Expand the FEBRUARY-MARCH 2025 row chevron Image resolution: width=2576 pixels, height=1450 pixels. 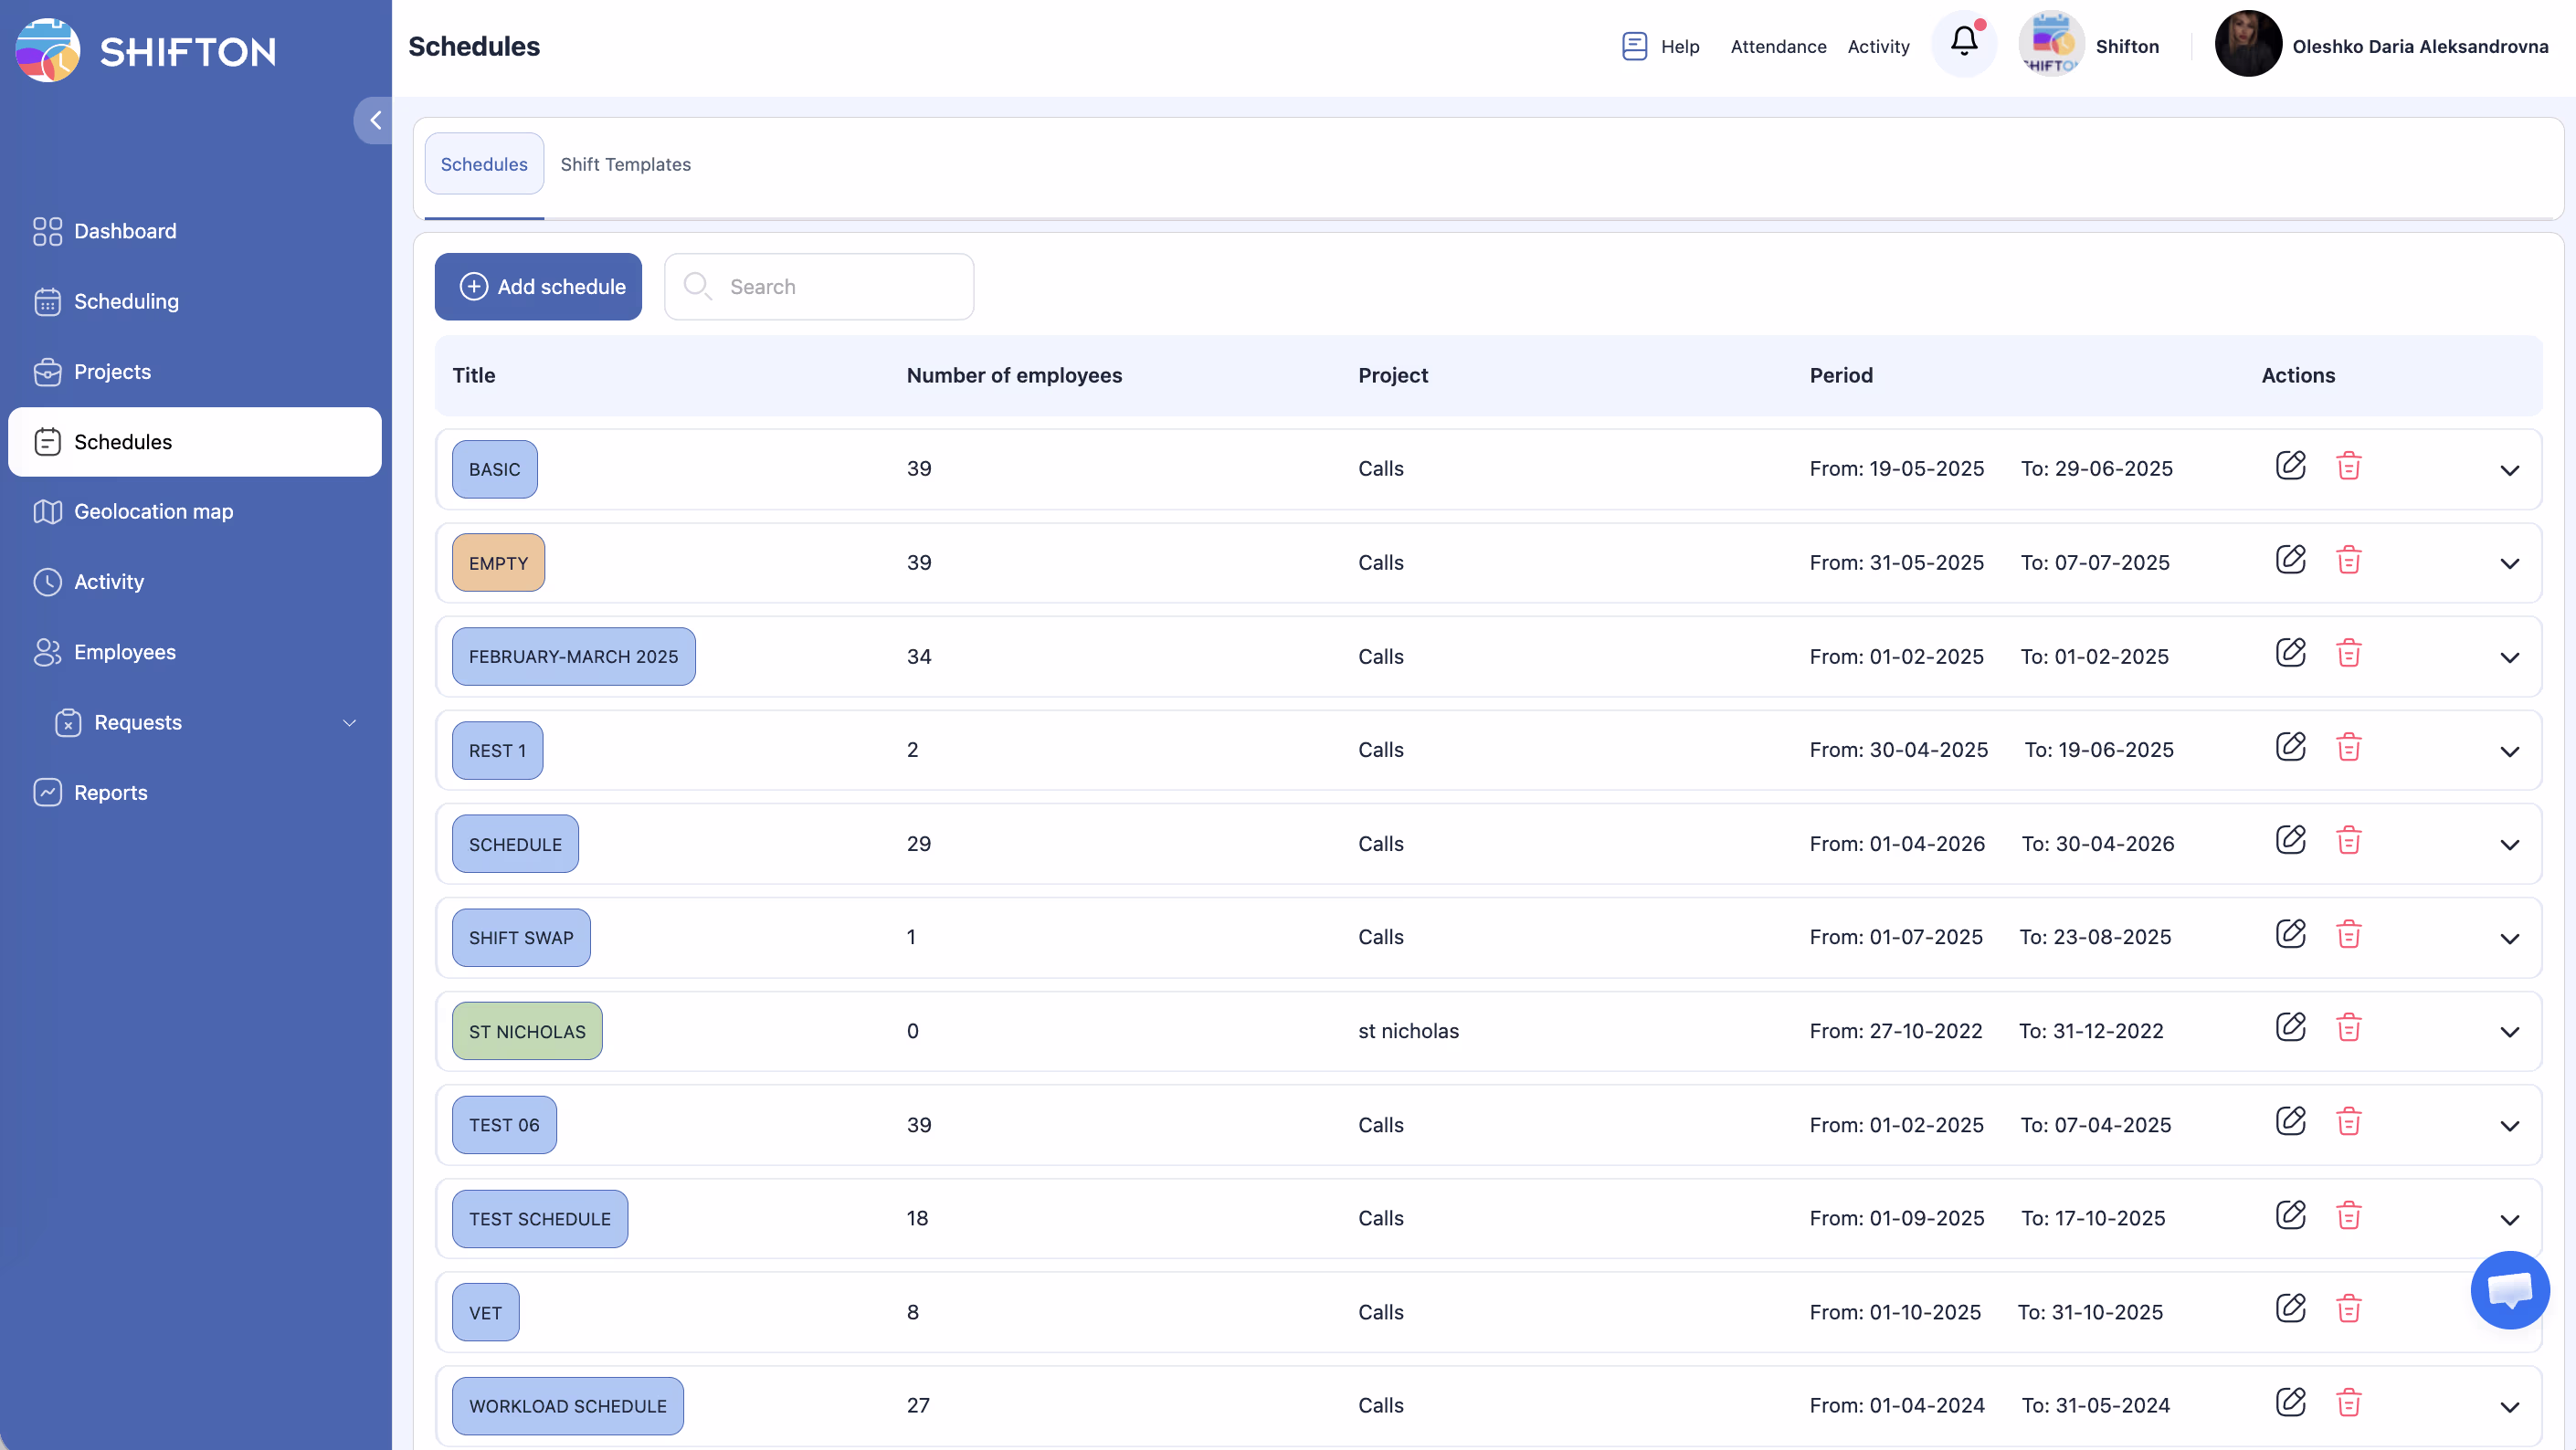coord(2509,657)
